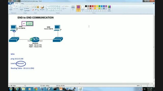Choose the Four-point star shape
This screenshot has height=91, width=163.
(49, 10)
